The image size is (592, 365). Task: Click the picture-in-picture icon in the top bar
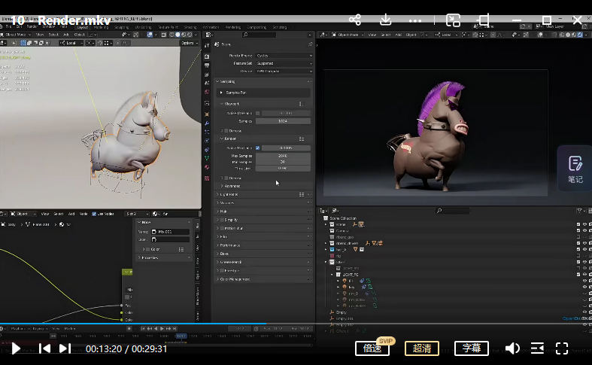pyautogui.click(x=453, y=20)
